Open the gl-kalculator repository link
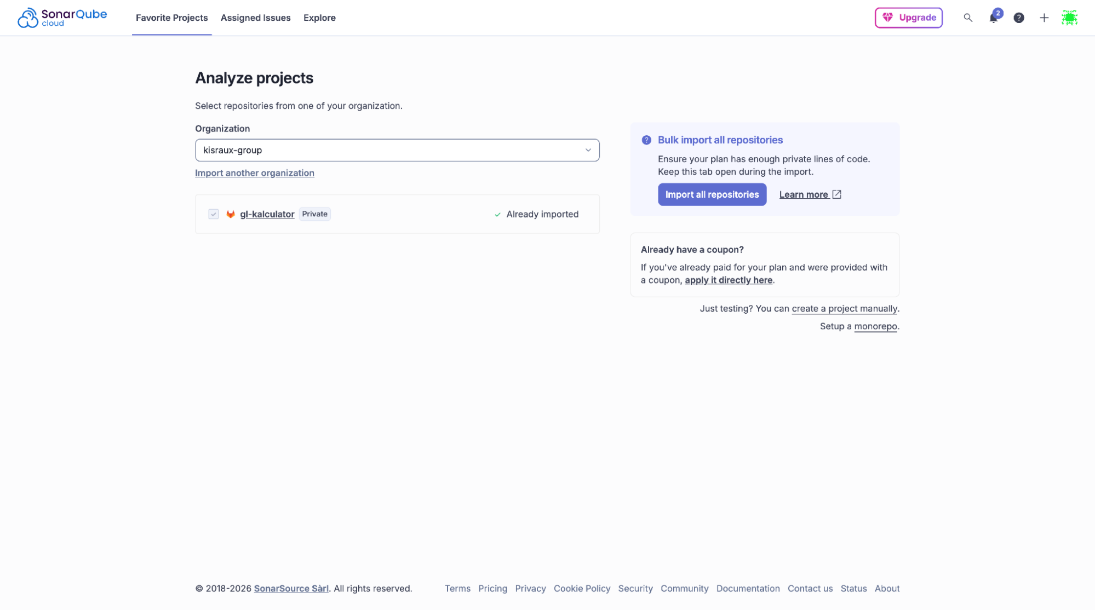Viewport: 1095px width, 610px height. (x=267, y=214)
